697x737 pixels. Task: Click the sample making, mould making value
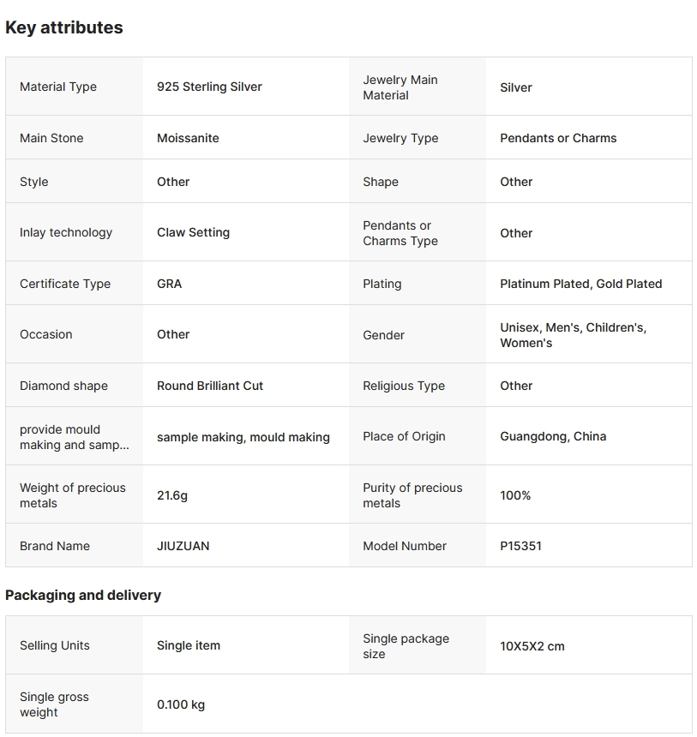click(243, 437)
